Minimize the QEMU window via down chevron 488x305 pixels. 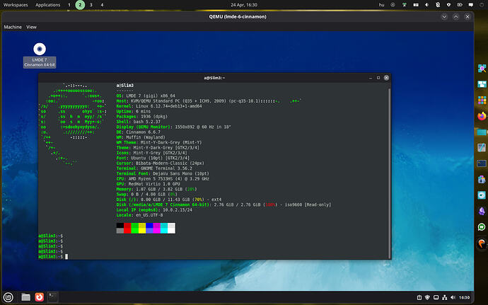(x=444, y=17)
